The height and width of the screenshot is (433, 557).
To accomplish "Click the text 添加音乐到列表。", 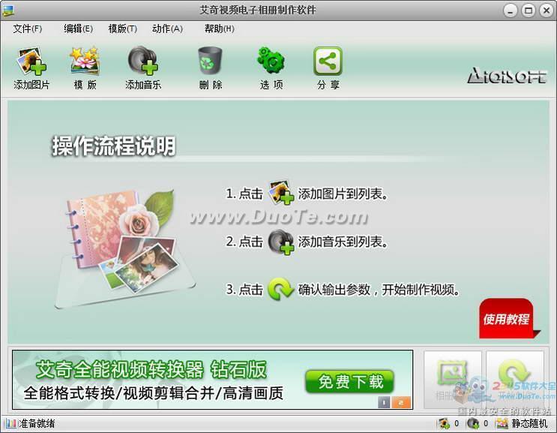I will pyautogui.click(x=343, y=242).
